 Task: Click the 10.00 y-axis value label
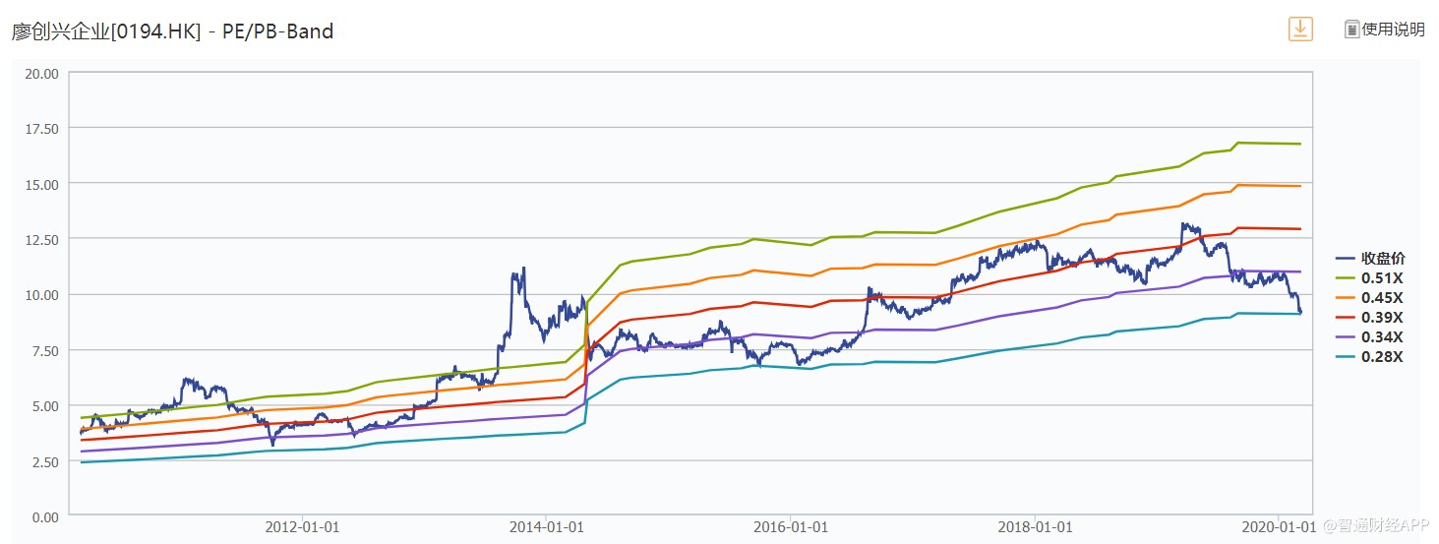[x=42, y=295]
